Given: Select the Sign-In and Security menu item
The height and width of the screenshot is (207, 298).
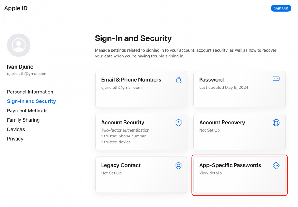Looking at the screenshot, I should pyautogui.click(x=31, y=101).
